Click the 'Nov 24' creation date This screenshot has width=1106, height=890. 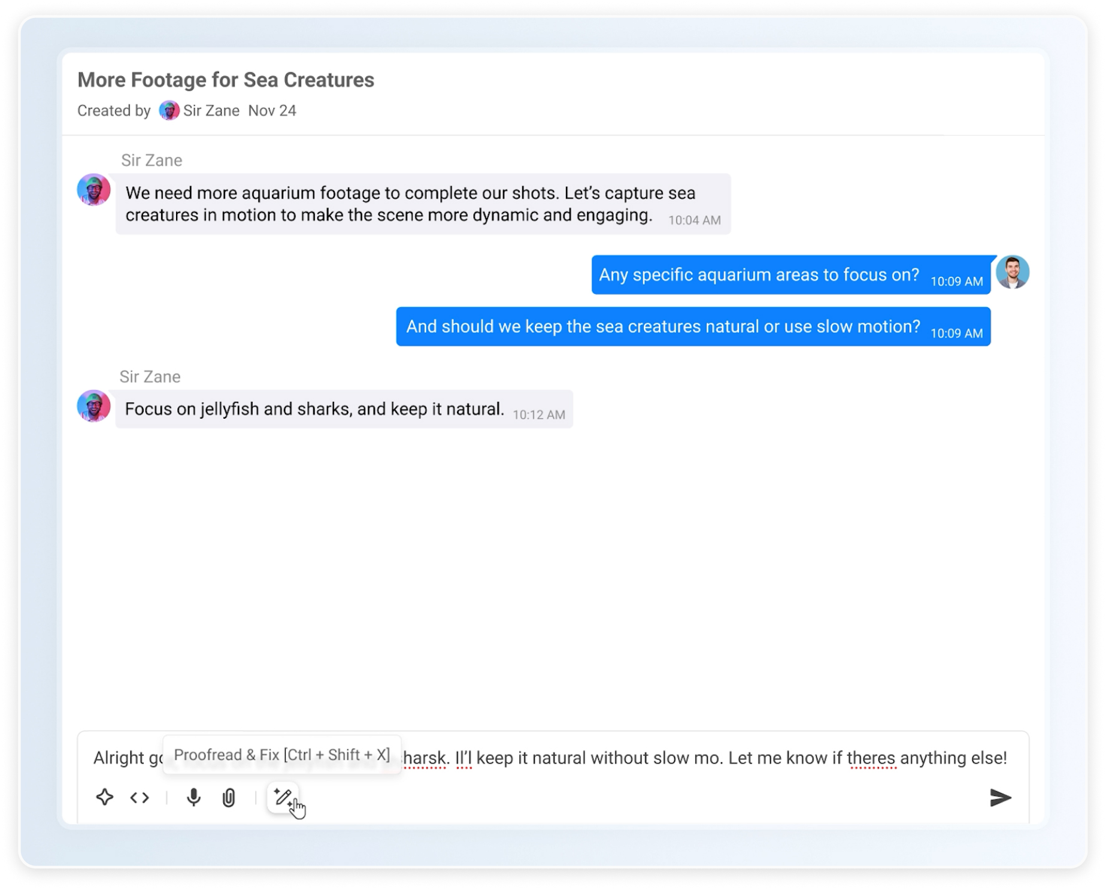(272, 111)
